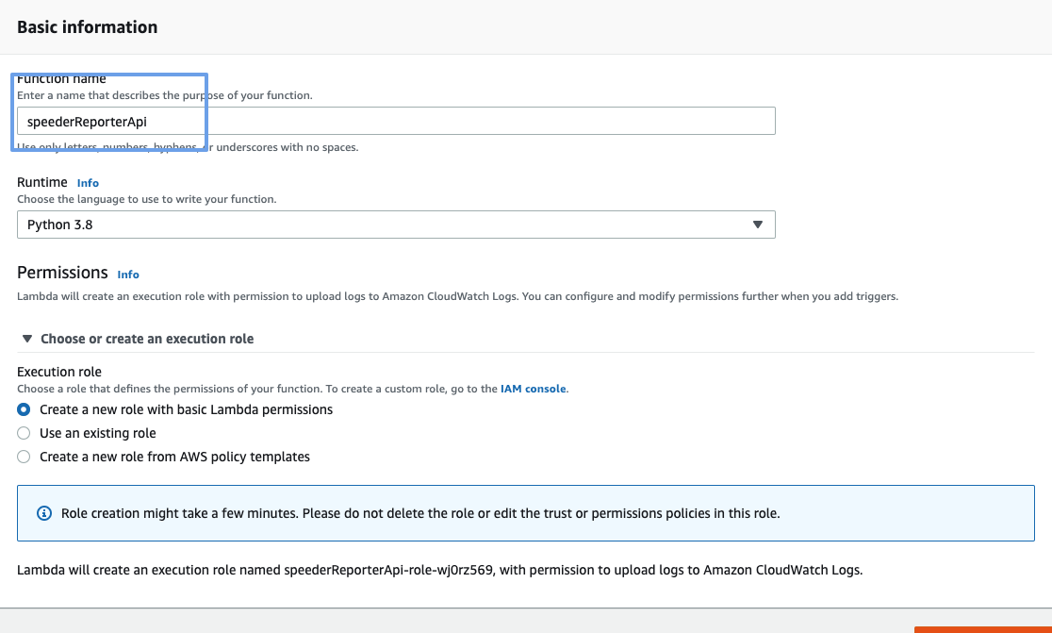Open Info link next to Runtime
Screen dimensions: 1052x633
(88, 183)
